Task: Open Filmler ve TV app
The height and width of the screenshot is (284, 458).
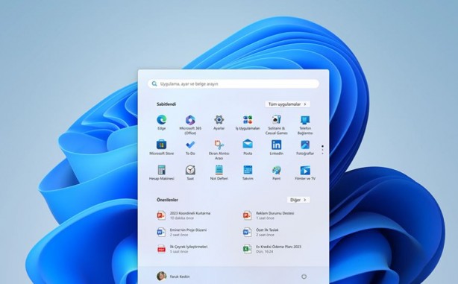Action: tap(305, 170)
